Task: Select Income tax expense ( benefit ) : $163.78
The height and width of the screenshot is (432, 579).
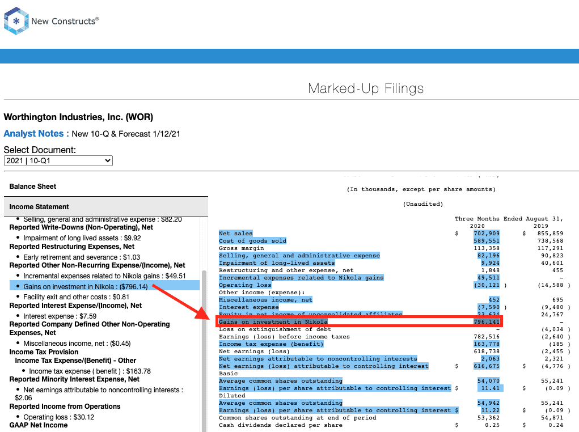Action: [x=90, y=371]
